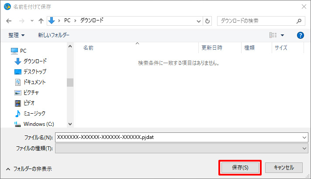Open the view options dropdown arrow
Viewport: 311px width, 179px height.
click(x=283, y=35)
